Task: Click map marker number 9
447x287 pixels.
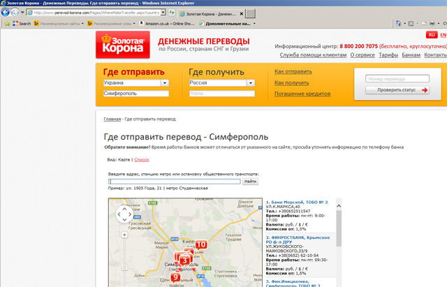Action: 175,277
